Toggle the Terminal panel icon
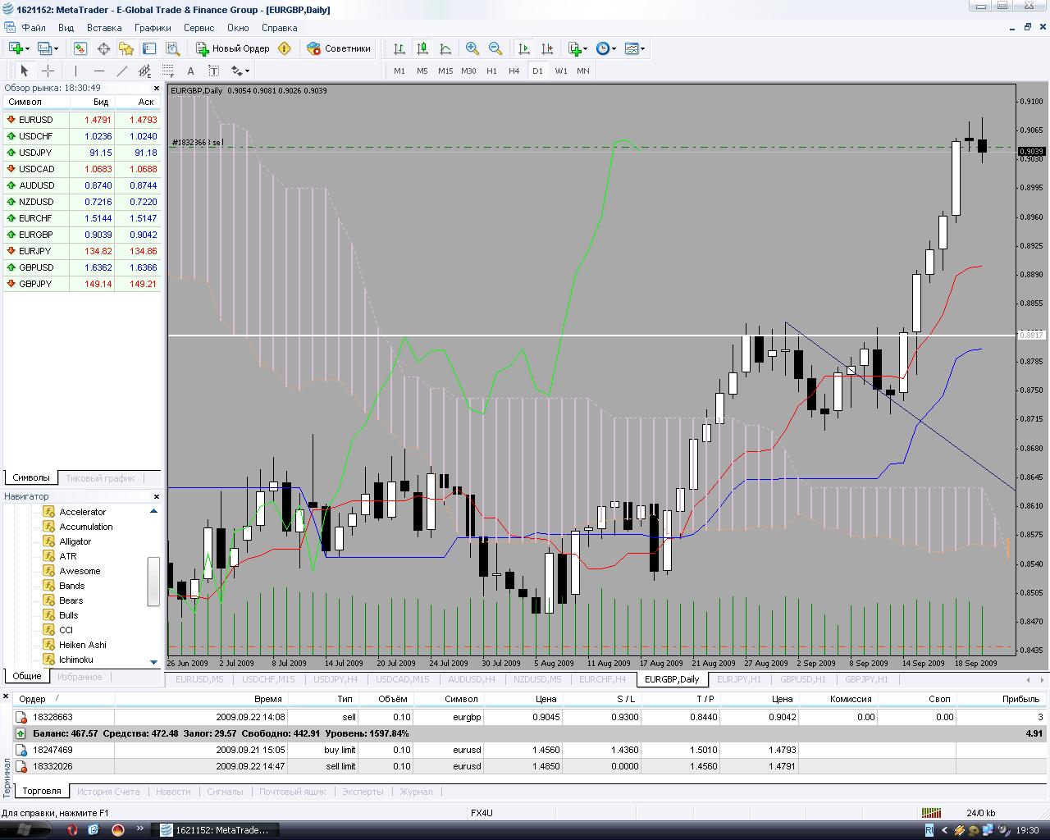 [149, 48]
